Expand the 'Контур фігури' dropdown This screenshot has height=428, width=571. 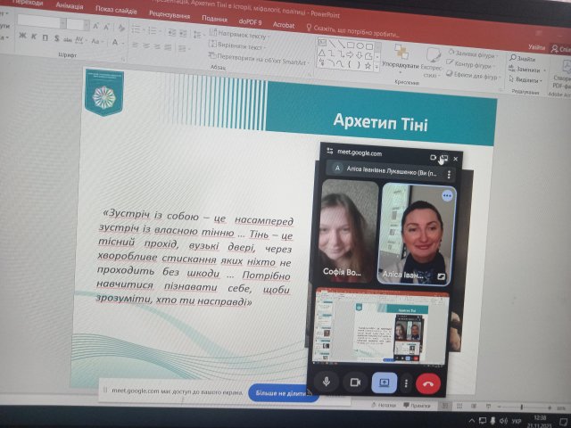[476, 66]
